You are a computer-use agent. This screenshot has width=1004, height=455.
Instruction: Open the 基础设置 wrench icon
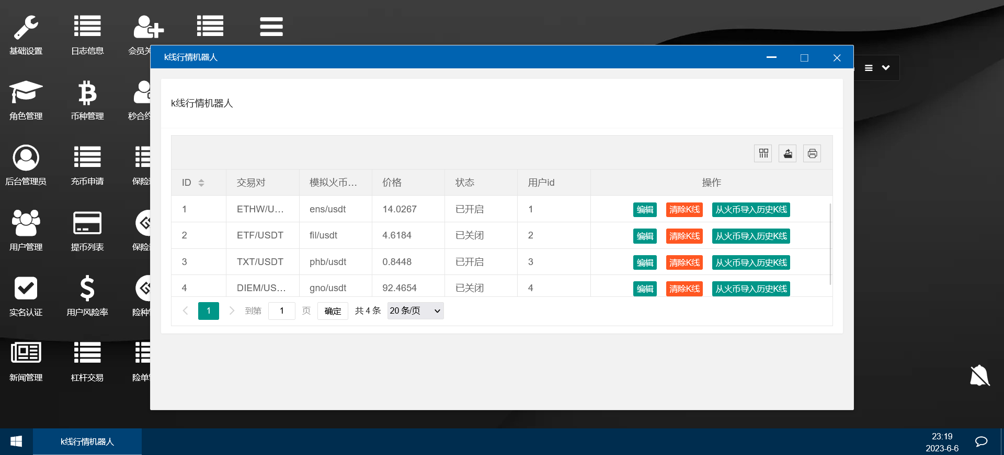(x=26, y=28)
